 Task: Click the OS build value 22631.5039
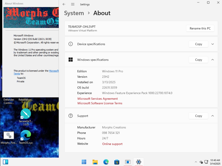pos(110,87)
